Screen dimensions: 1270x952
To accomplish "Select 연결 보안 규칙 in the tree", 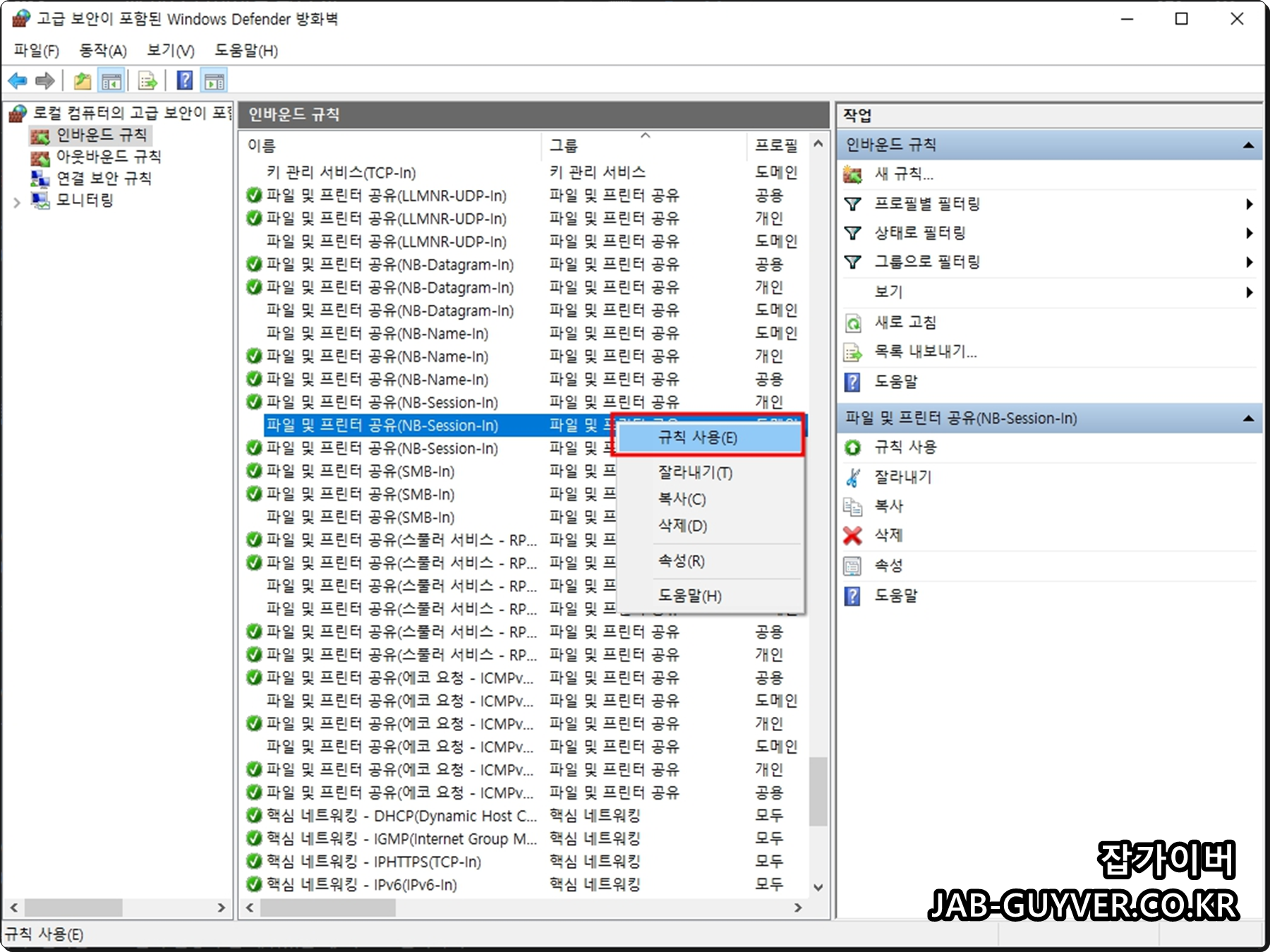I will (x=104, y=178).
